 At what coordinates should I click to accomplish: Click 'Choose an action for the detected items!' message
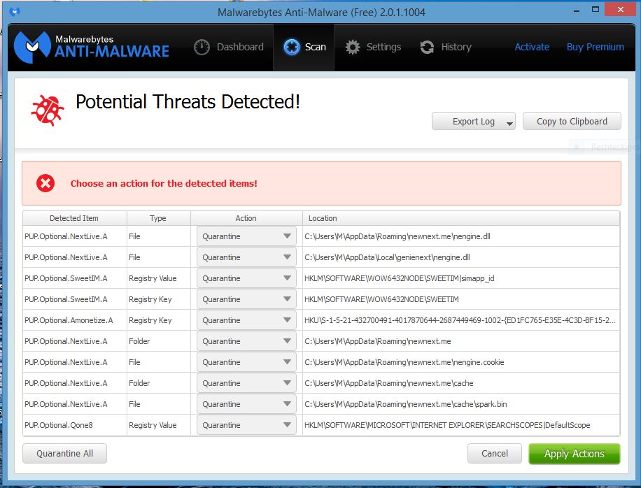(x=164, y=183)
